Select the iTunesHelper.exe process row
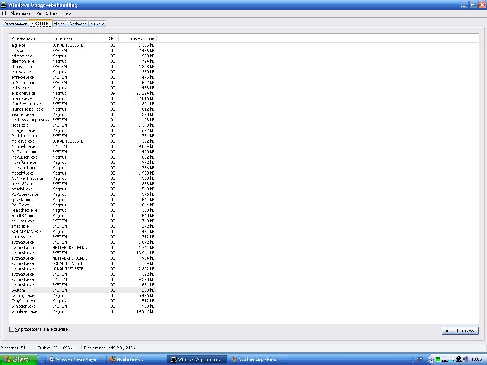 [83, 109]
